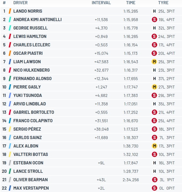Click Alex Albon's medium tyre icon

coord(154,146)
